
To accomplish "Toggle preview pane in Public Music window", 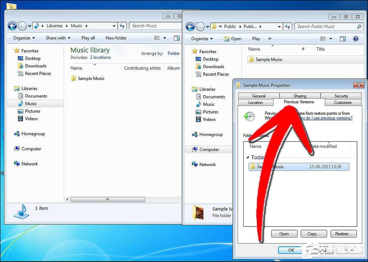I will point(343,39).
